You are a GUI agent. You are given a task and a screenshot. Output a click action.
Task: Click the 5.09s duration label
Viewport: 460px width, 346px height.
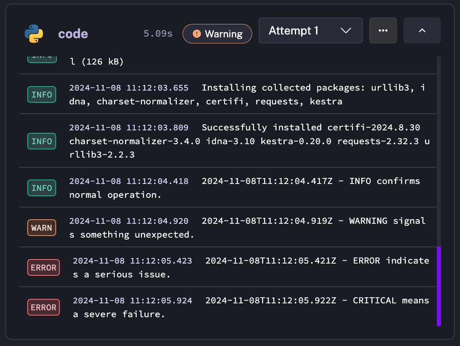[158, 34]
